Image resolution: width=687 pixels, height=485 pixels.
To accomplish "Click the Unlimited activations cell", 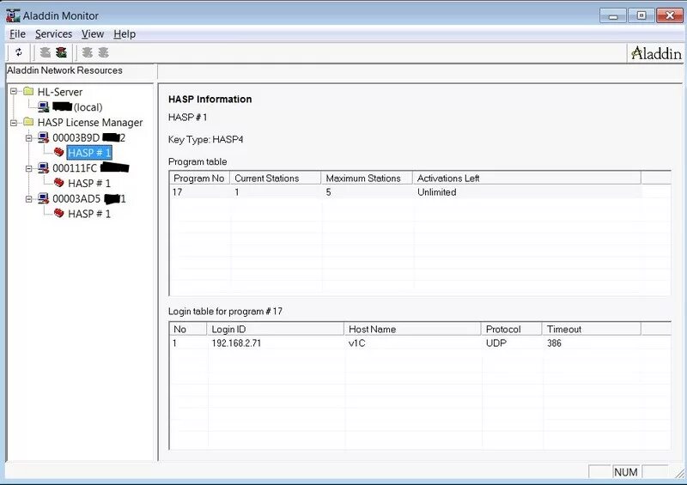I will (437, 192).
